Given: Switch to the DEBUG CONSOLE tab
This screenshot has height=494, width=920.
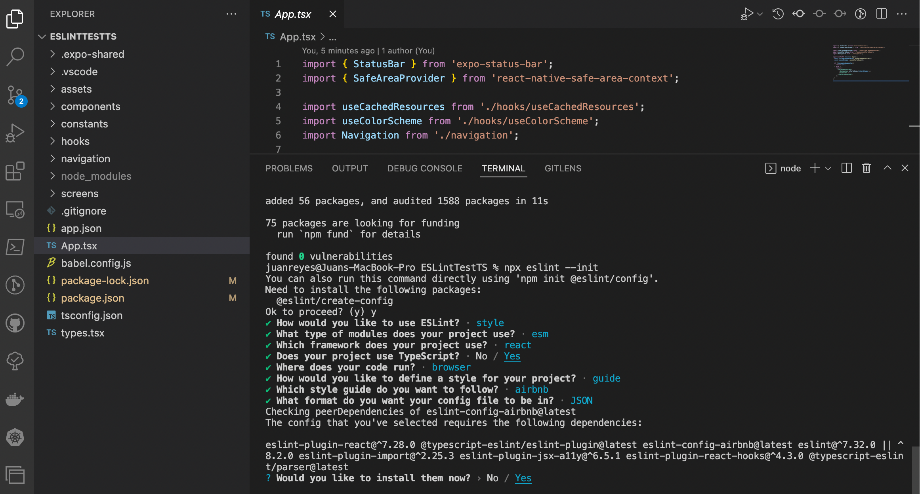Looking at the screenshot, I should click(425, 168).
